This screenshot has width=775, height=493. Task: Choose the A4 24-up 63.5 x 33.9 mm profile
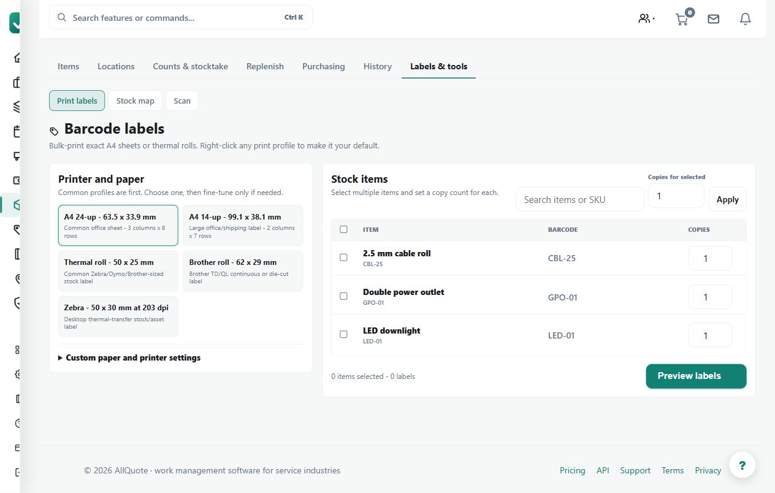coord(118,226)
